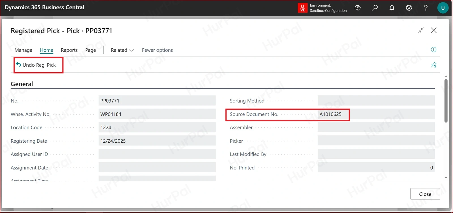
Task: Click the No. Printed field
Action: click(376, 168)
